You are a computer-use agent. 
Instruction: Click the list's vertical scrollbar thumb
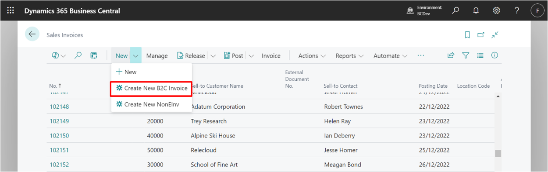498,153
